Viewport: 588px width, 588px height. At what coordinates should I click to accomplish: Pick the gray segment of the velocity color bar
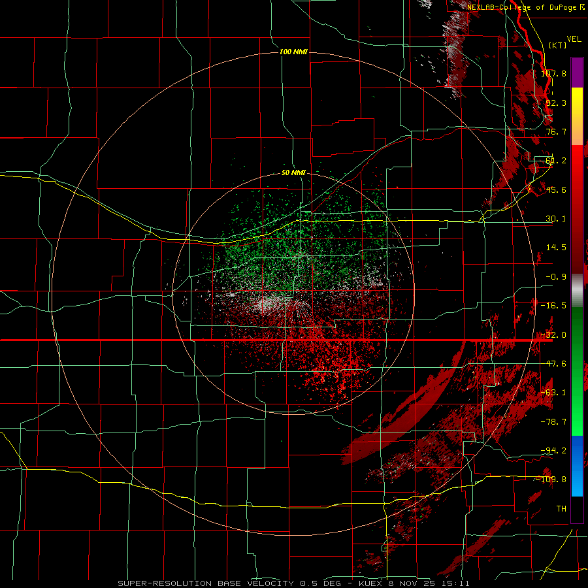tap(577, 291)
